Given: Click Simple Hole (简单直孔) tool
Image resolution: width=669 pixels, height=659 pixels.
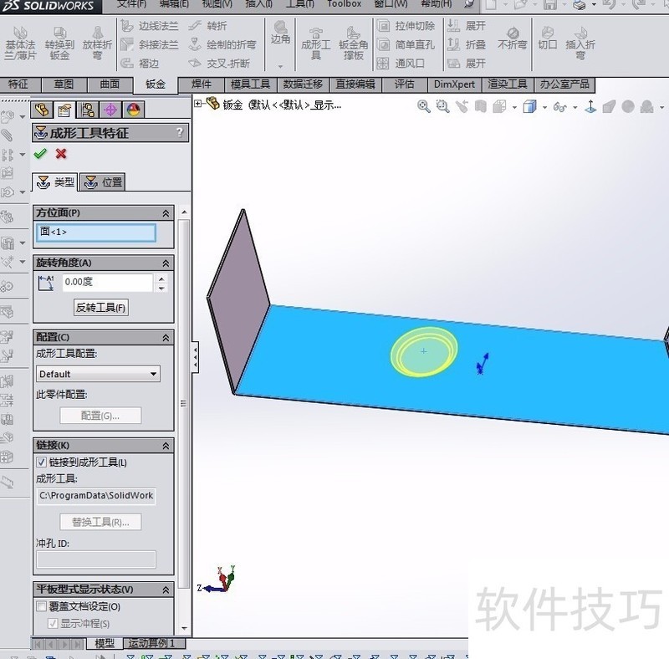Looking at the screenshot, I should click(406, 44).
